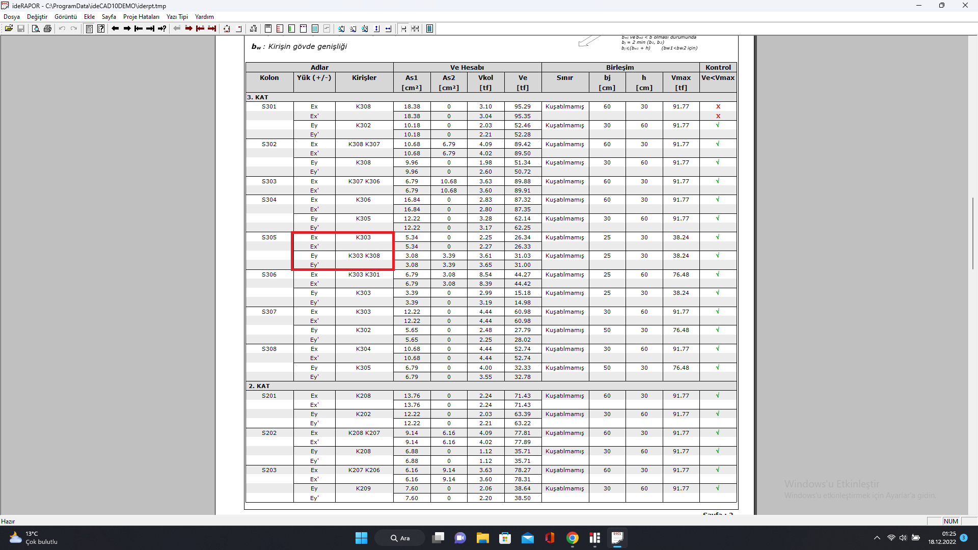This screenshot has height=550, width=978.
Task: Toggle single page view icon
Action: coord(403,29)
